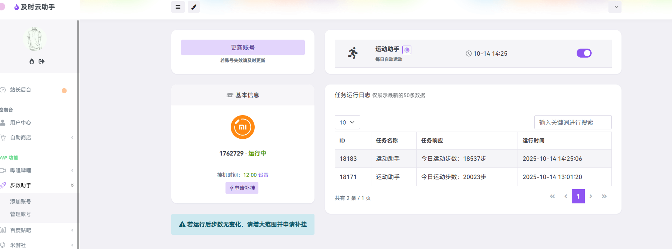Select 管理账号 submenu item

21,214
